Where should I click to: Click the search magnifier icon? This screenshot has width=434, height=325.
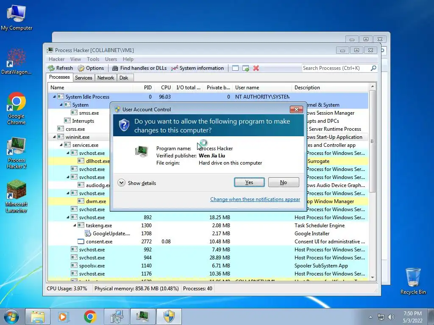(x=373, y=68)
